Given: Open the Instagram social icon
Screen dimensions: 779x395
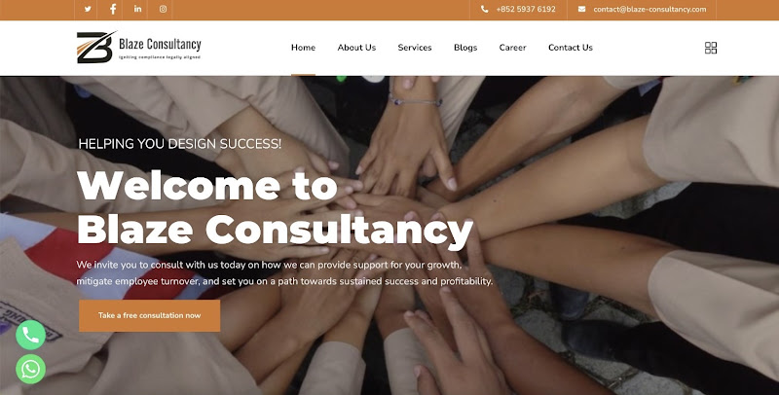Looking at the screenshot, I should (163, 9).
